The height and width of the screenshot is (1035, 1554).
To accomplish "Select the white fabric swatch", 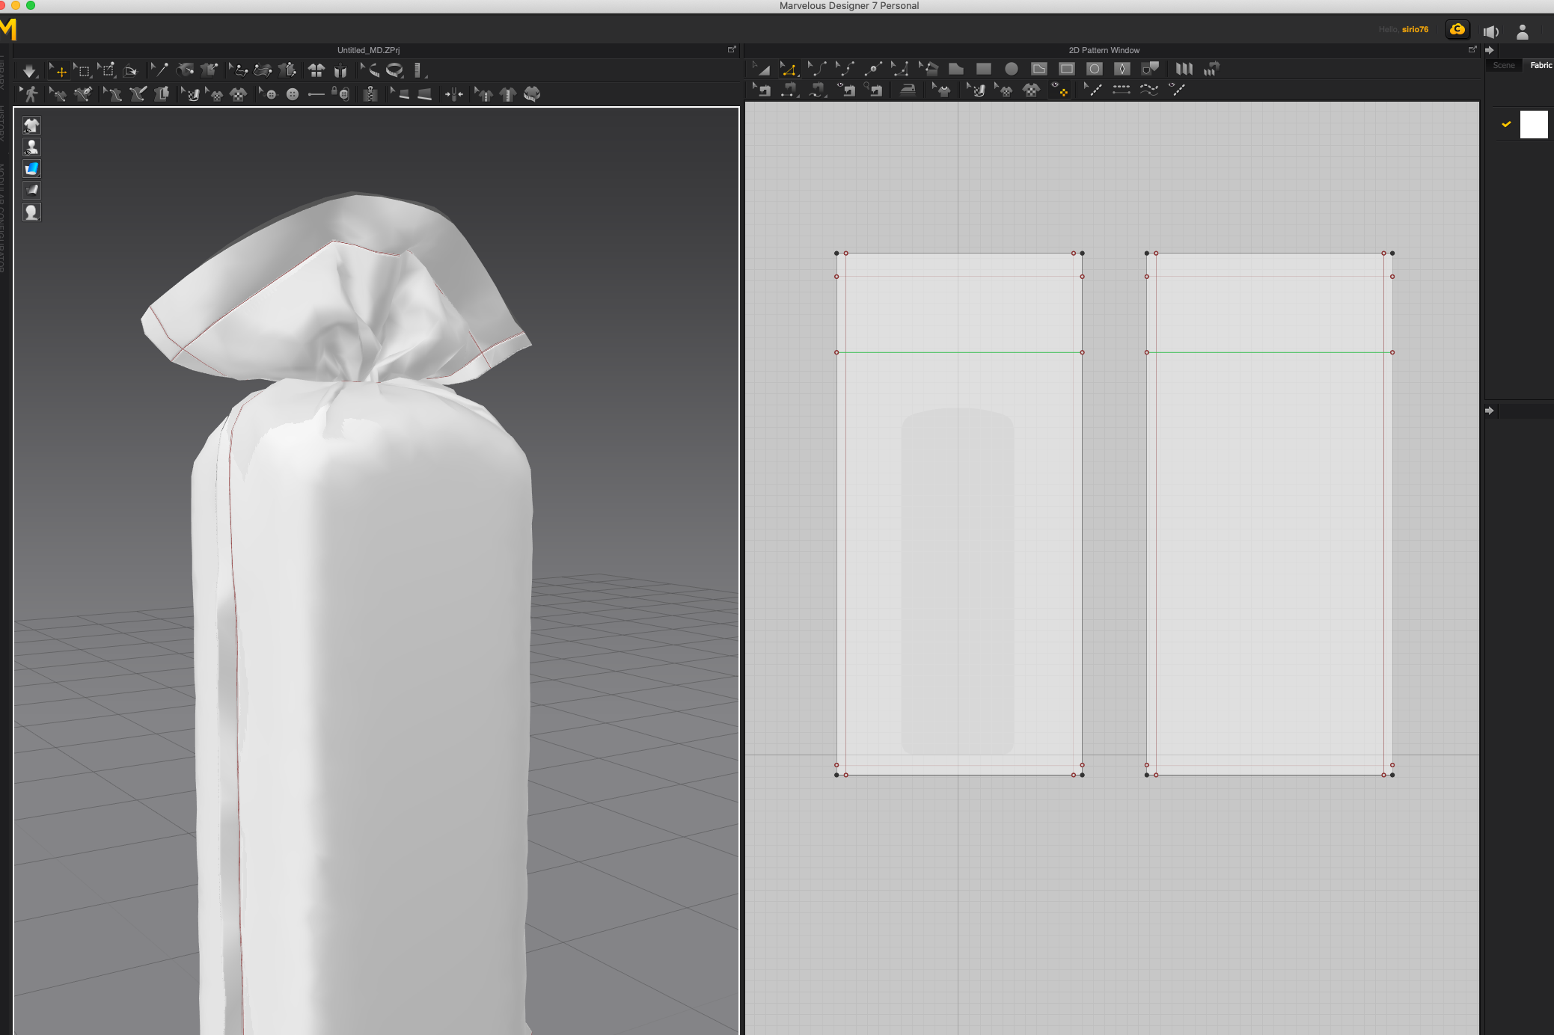I will [x=1533, y=124].
